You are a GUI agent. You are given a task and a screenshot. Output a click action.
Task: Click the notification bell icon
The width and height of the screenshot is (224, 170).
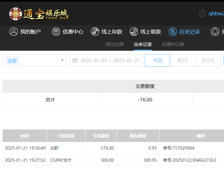tap(215, 32)
